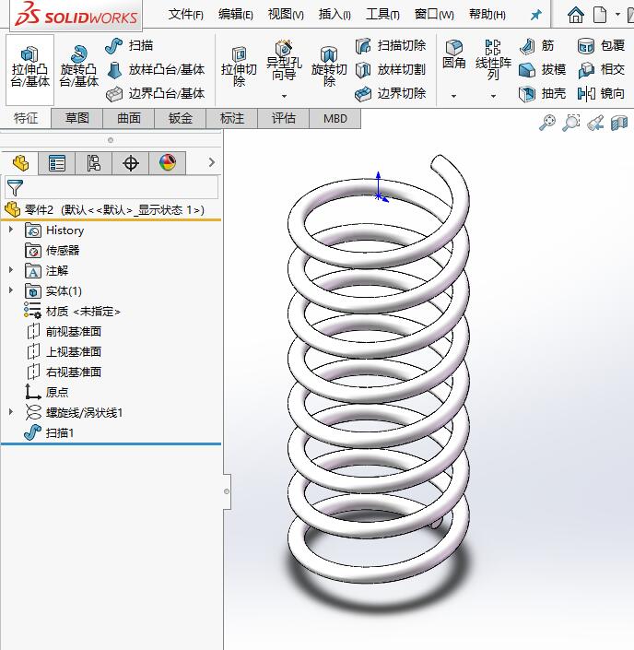Screen dimensions: 634x650
Task: Click the 镜向 mirror tool
Action: [601, 94]
